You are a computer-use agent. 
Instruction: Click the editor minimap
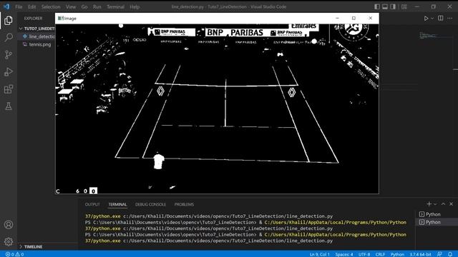[436, 36]
